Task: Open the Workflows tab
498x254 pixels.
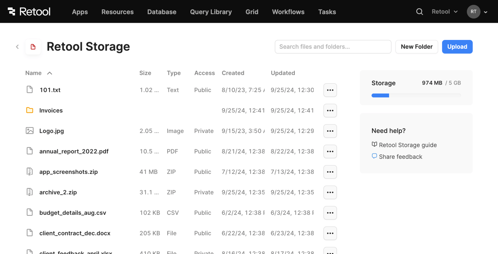Action: pyautogui.click(x=288, y=12)
